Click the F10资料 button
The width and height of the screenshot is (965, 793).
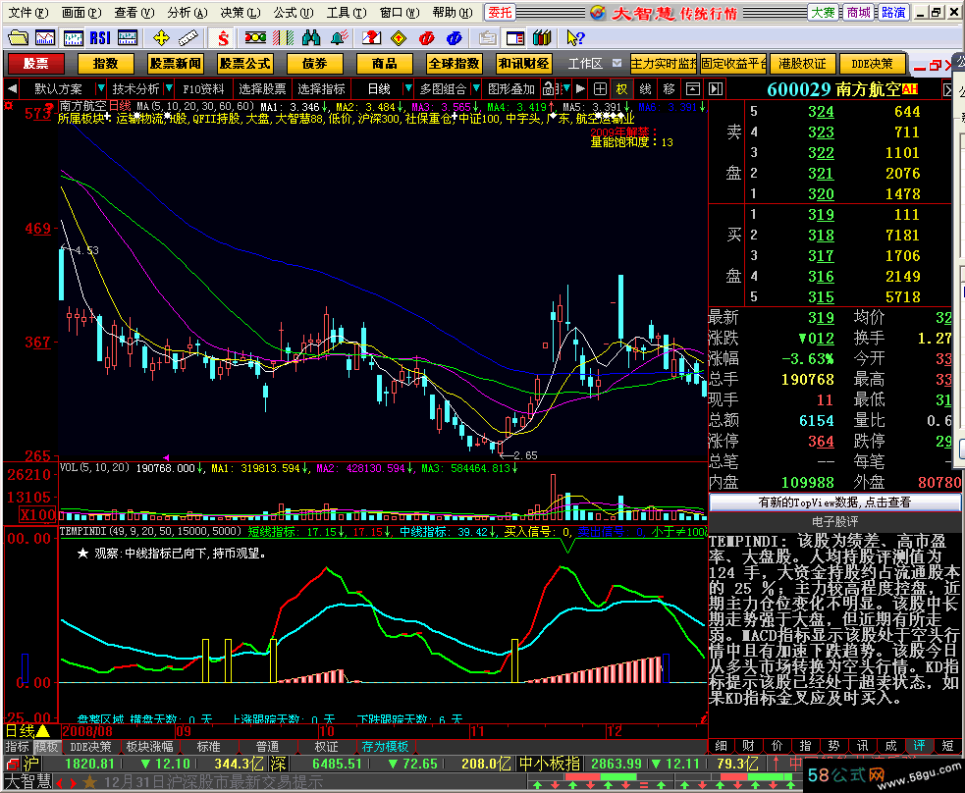click(203, 89)
